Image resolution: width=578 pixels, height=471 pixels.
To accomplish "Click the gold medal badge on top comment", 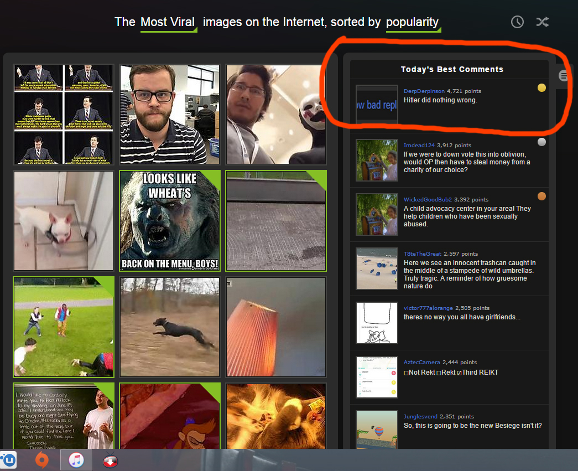I will pyautogui.click(x=541, y=87).
